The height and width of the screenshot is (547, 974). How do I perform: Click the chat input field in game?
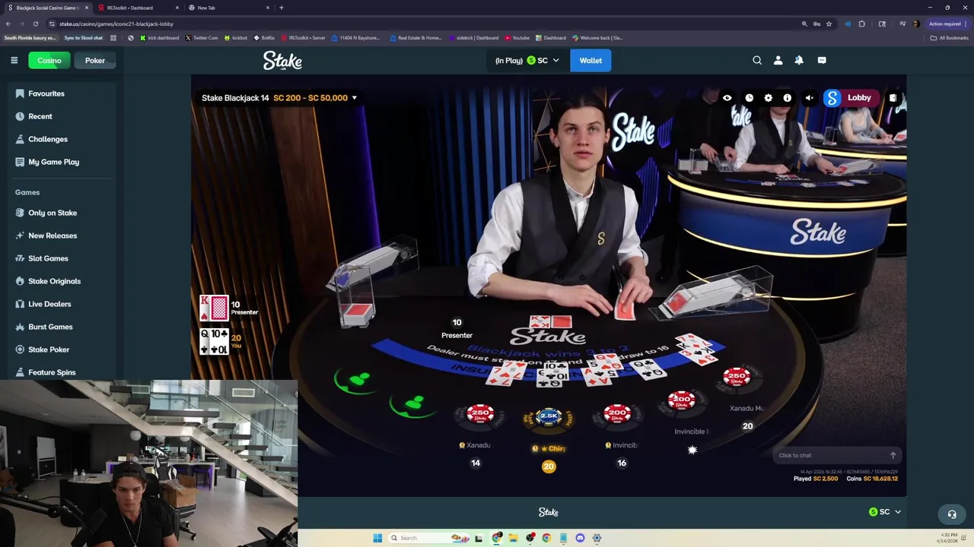829,455
